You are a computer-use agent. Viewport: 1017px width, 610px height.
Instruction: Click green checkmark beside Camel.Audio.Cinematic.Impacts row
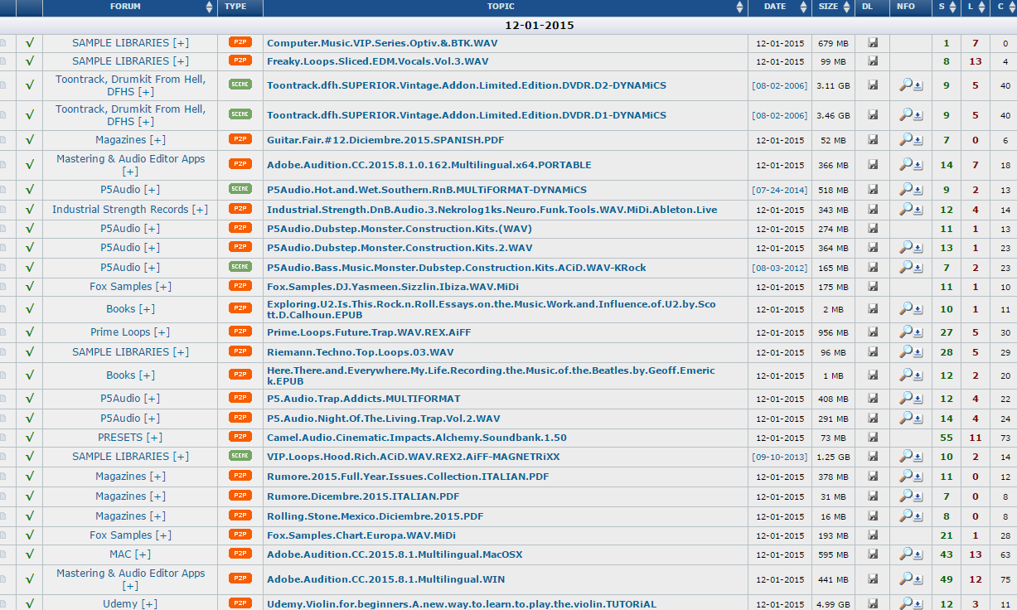pos(30,437)
